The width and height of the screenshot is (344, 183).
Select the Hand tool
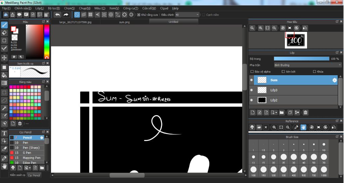pos(4,166)
